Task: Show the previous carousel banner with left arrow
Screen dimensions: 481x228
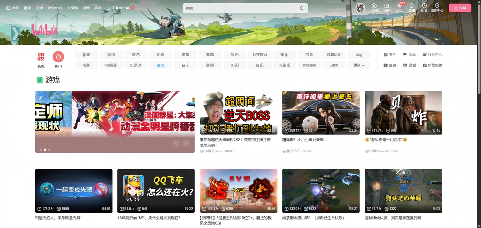Action: point(176,144)
